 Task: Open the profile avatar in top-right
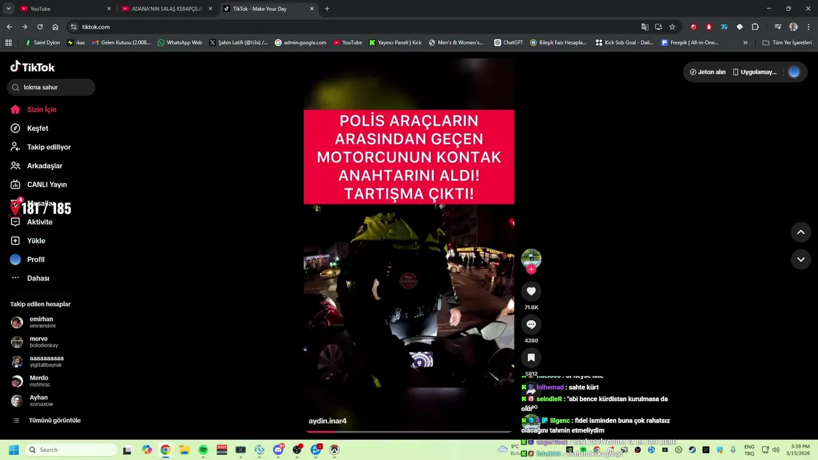[794, 72]
